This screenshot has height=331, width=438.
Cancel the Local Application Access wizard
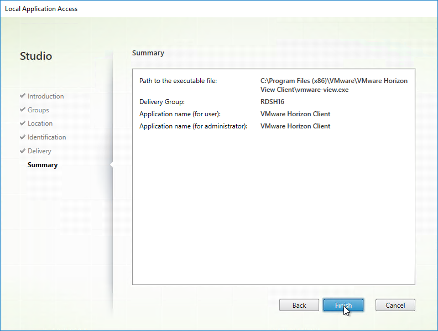[x=395, y=305]
